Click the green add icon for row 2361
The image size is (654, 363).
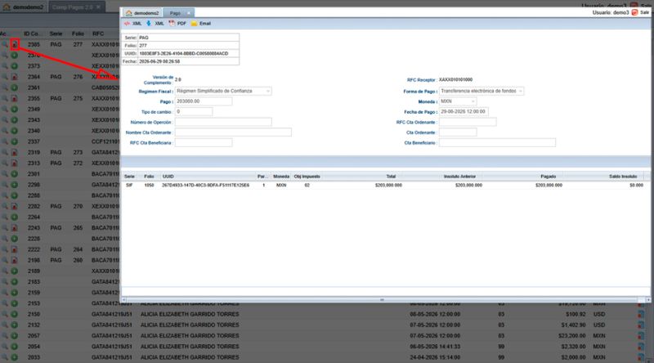(15, 87)
